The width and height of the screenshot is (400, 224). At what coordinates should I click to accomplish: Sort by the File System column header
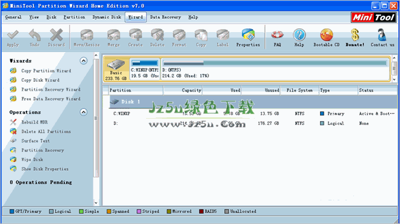pos(300,90)
